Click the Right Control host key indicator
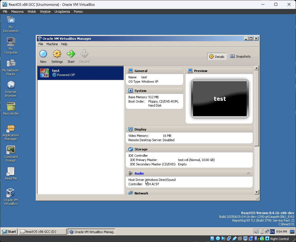The image size is (296, 242). click(279, 239)
